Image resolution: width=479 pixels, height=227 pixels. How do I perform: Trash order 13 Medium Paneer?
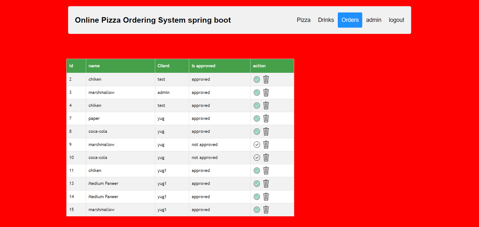[x=266, y=184]
